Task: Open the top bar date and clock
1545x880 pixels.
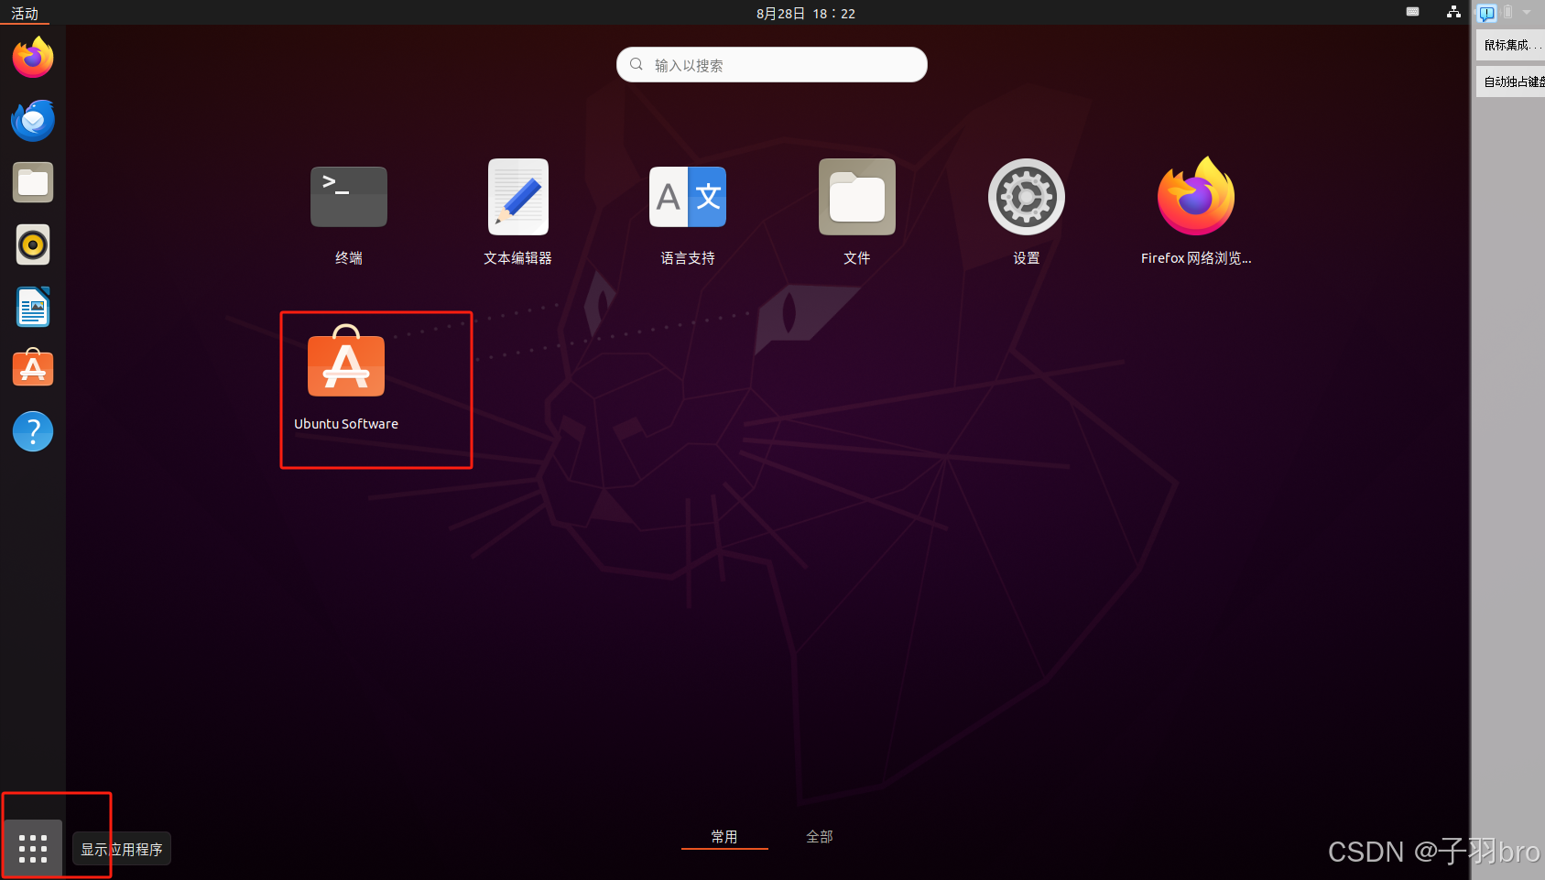Action: click(x=806, y=13)
